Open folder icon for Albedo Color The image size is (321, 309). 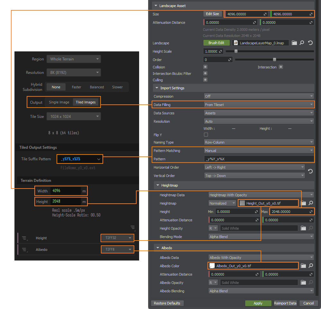click(303, 266)
